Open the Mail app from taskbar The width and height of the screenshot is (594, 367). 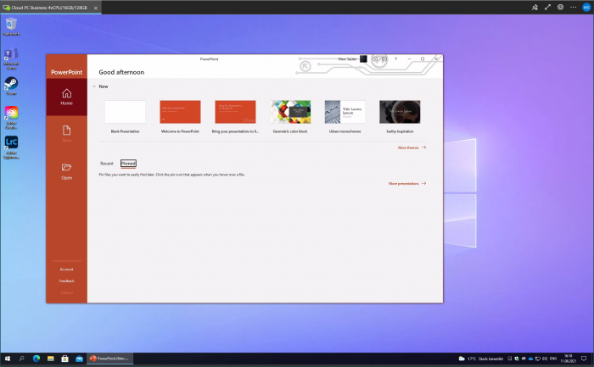(x=79, y=359)
